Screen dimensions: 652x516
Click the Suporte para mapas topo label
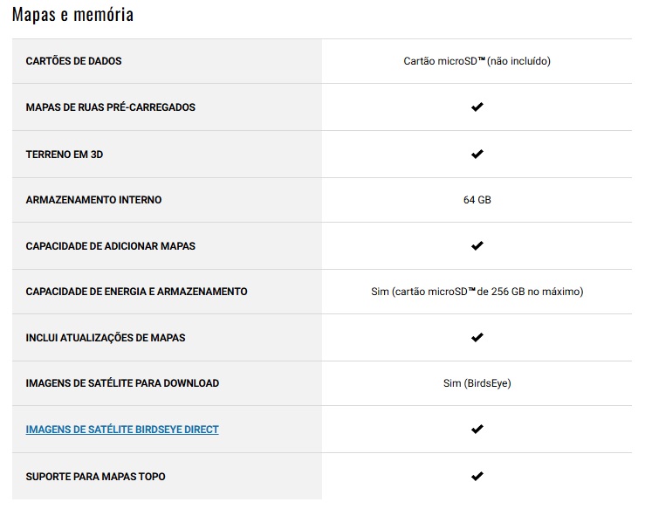coord(95,477)
